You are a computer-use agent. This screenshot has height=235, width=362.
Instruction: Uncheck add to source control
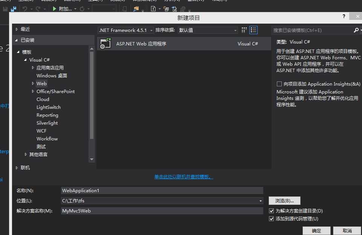271,218
